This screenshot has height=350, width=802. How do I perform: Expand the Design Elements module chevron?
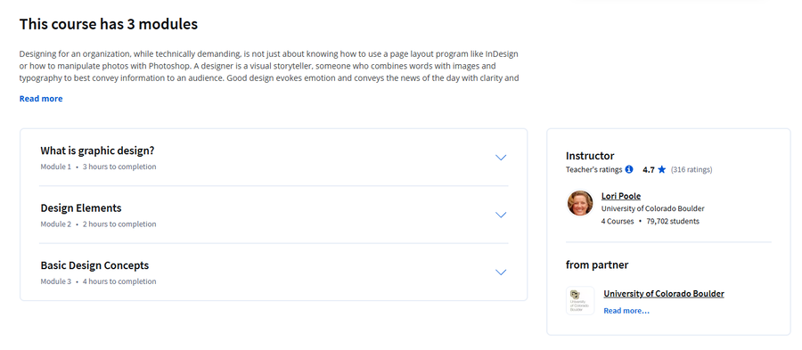501,215
